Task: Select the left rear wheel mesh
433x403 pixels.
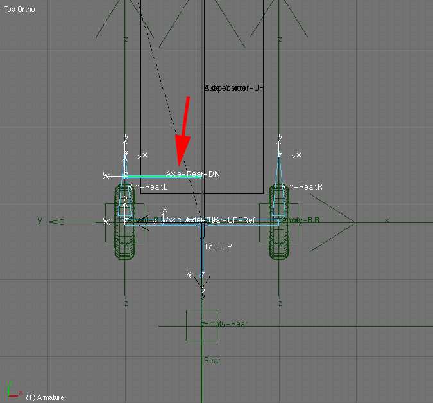Action: point(125,222)
